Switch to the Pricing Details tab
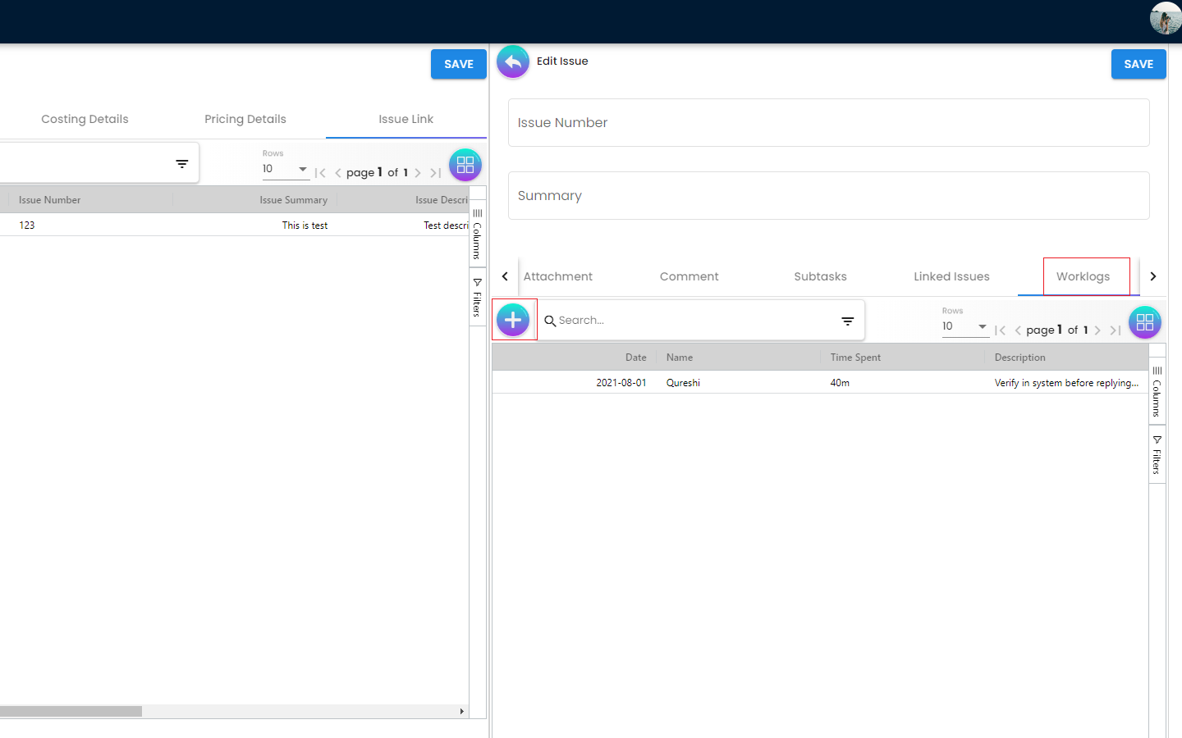This screenshot has width=1182, height=738. (x=245, y=120)
